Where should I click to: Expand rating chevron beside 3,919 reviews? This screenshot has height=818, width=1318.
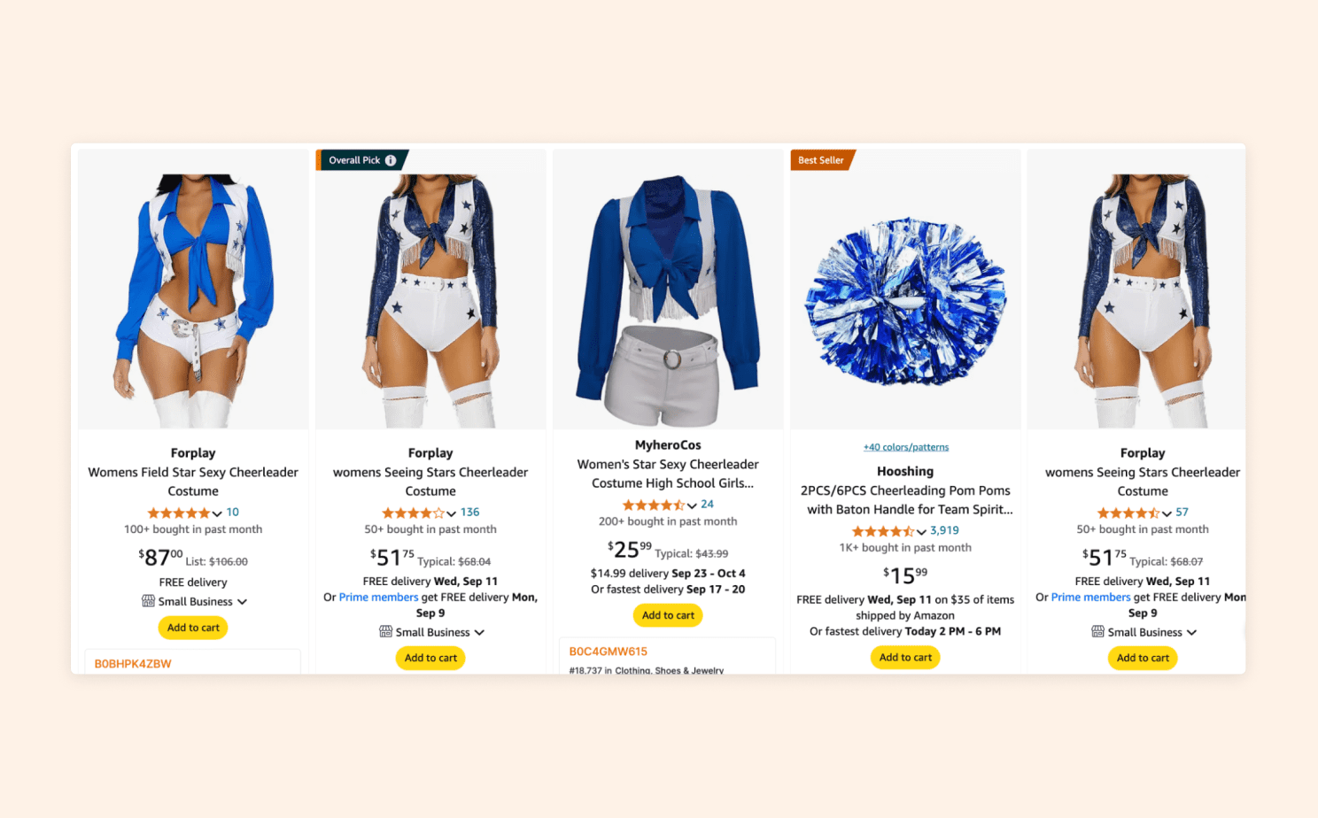click(x=921, y=532)
